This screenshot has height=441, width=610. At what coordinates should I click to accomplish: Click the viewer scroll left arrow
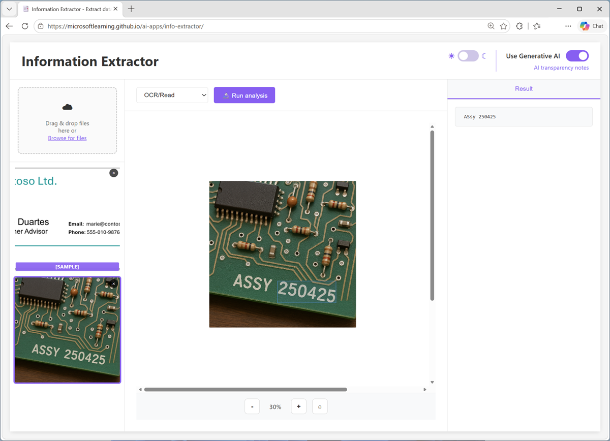tap(140, 390)
